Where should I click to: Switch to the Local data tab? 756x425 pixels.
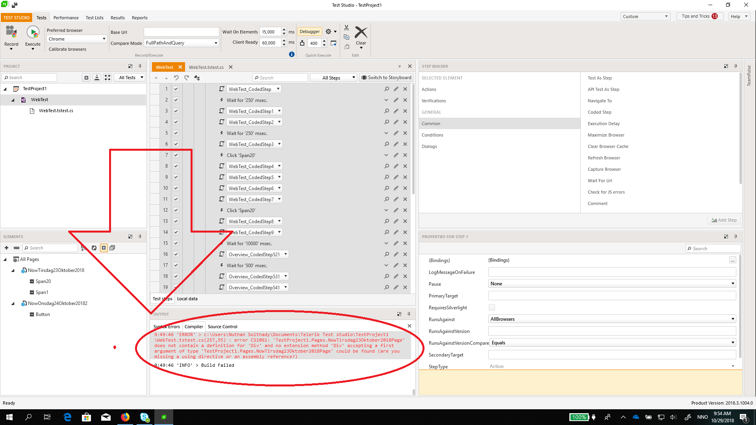(187, 299)
